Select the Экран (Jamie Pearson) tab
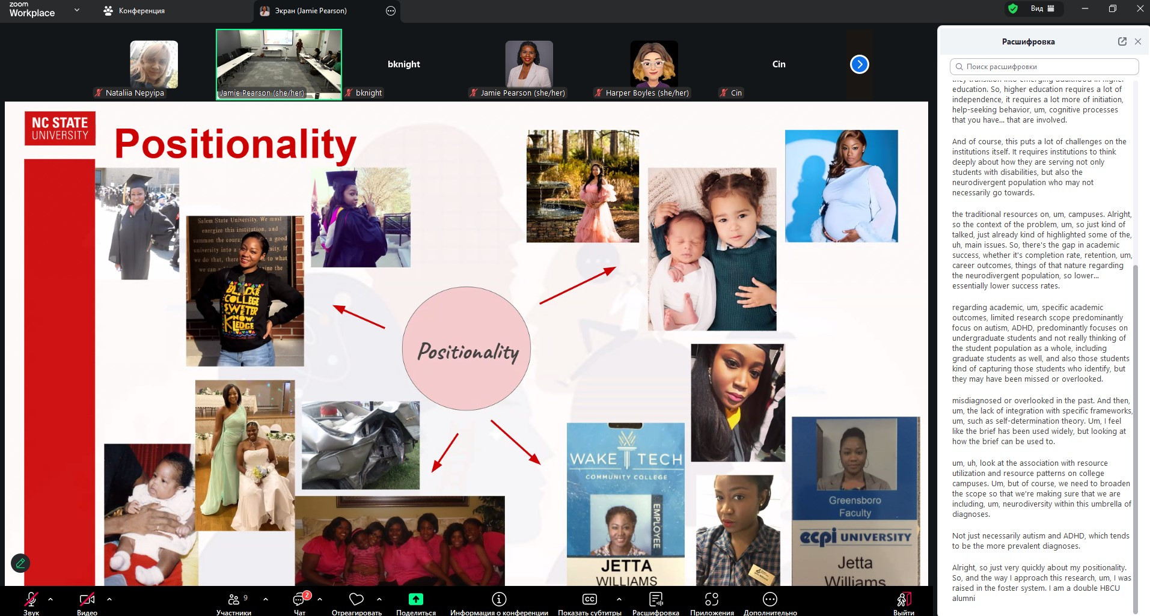 [x=310, y=11]
